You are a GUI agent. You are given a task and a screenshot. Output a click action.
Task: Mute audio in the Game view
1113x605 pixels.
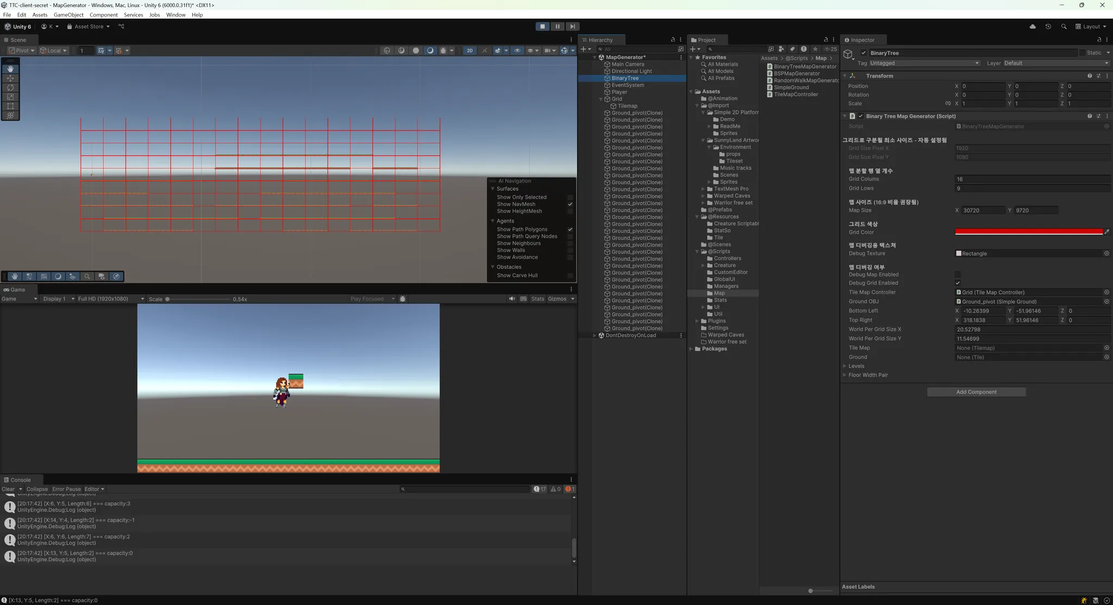[x=512, y=299]
